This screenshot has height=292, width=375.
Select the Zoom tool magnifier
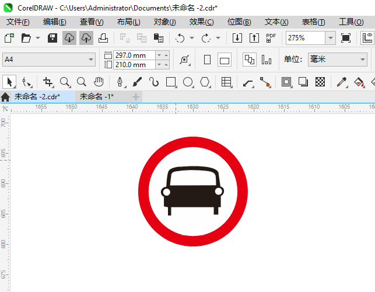click(65, 82)
